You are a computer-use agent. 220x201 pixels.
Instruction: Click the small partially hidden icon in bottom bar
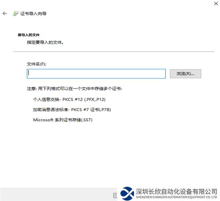(x=115, y=194)
